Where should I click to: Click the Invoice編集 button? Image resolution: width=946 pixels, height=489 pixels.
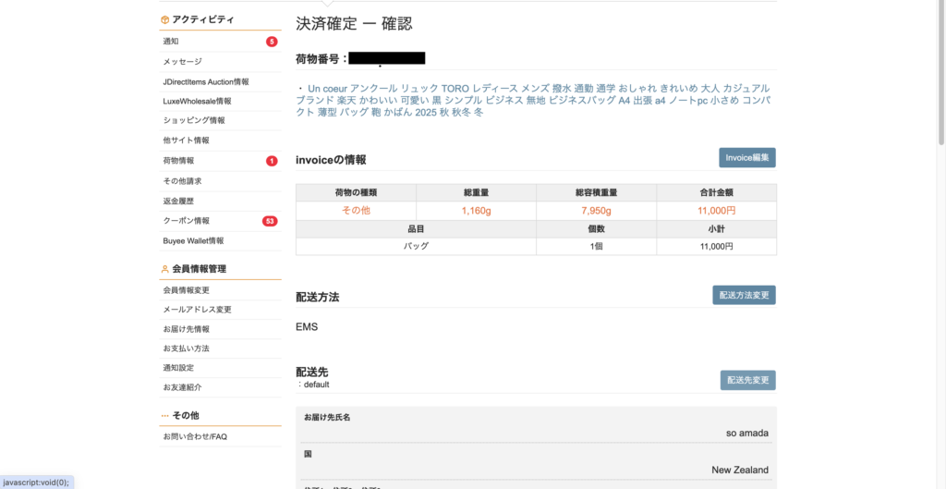[746, 158]
